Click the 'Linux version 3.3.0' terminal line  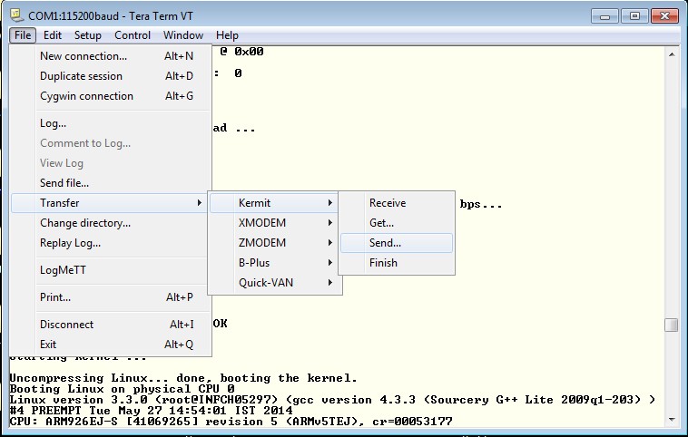coord(332,400)
